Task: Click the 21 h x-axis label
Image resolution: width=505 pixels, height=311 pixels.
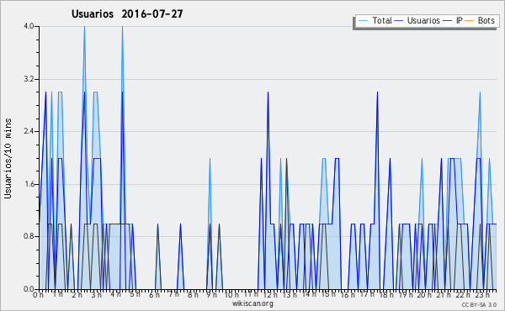Action: click(444, 294)
